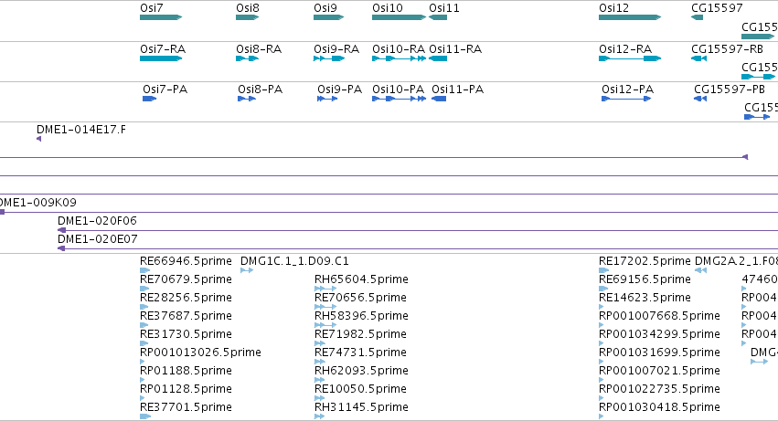Select the DME1-020E07 BAC arrowhead
Image resolution: width=778 pixels, height=421 pixels.
(x=61, y=248)
